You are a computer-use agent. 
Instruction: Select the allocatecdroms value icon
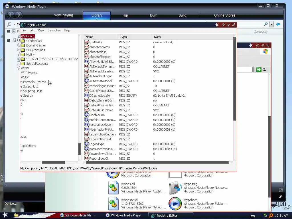(x=87, y=47)
